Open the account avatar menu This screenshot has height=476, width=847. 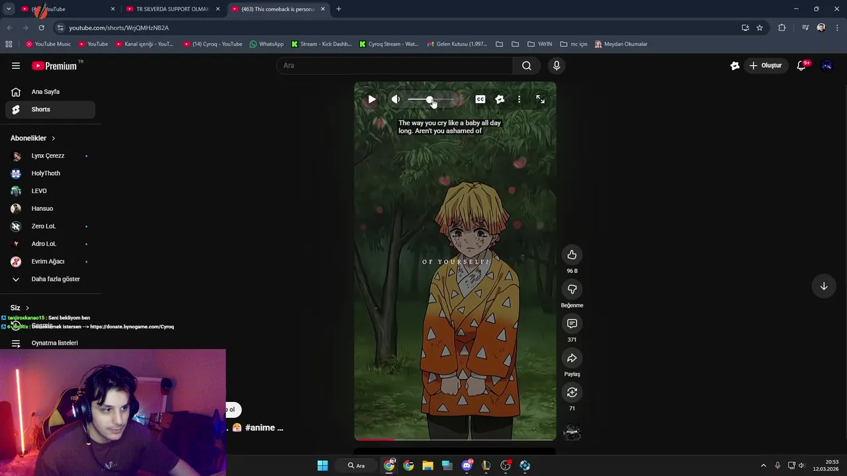[826, 65]
